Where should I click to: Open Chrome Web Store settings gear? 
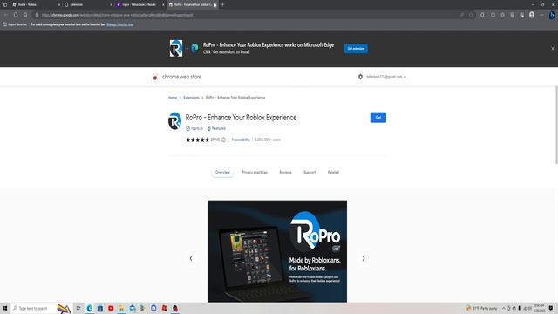(360, 77)
